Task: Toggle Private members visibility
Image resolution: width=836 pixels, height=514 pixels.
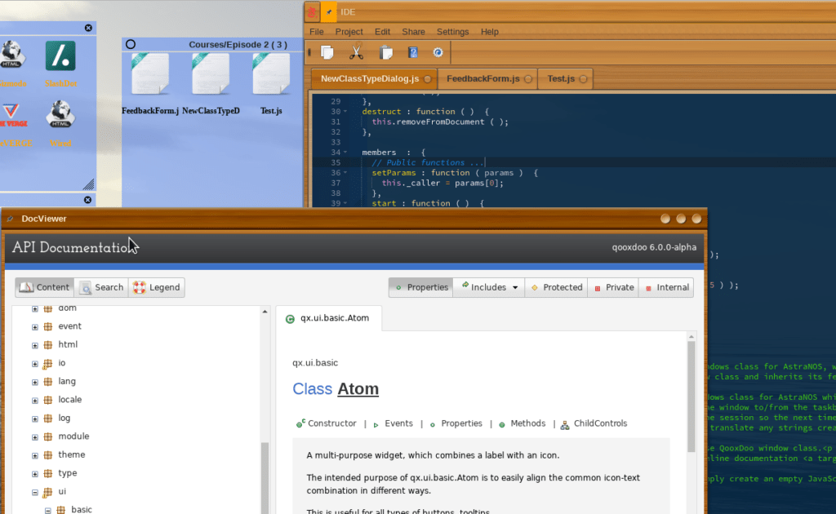Action: [612, 287]
